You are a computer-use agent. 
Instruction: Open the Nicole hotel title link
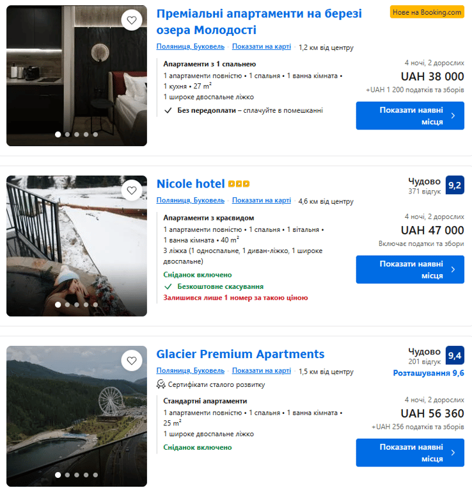(x=191, y=184)
